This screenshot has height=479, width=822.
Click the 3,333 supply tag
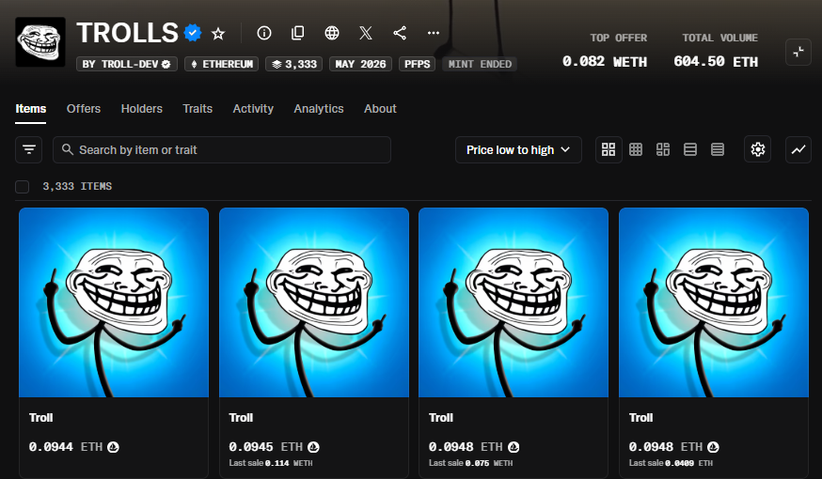293,64
